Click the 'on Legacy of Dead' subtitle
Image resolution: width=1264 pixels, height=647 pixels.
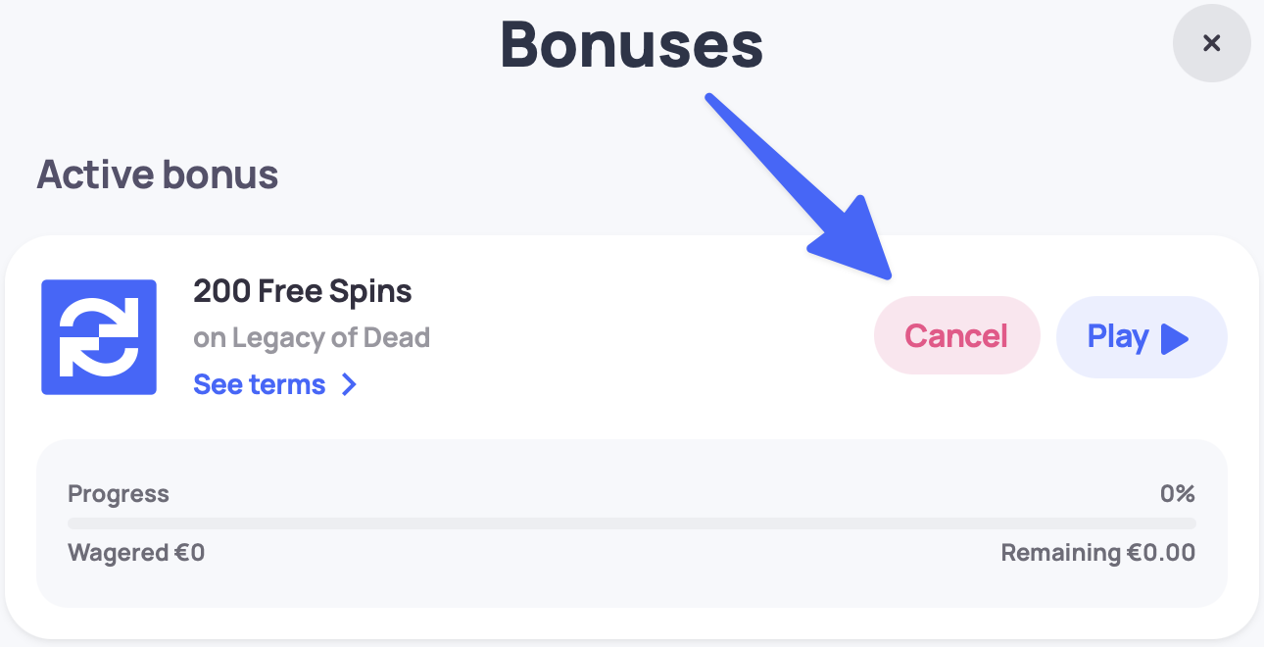312,338
